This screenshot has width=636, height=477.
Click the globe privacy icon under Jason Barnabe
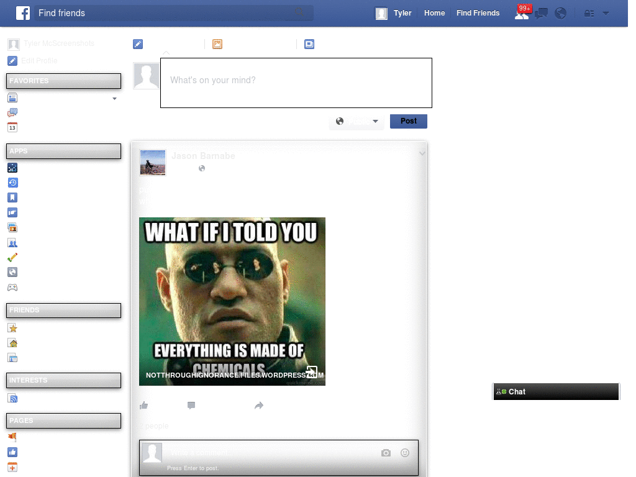[x=202, y=168]
